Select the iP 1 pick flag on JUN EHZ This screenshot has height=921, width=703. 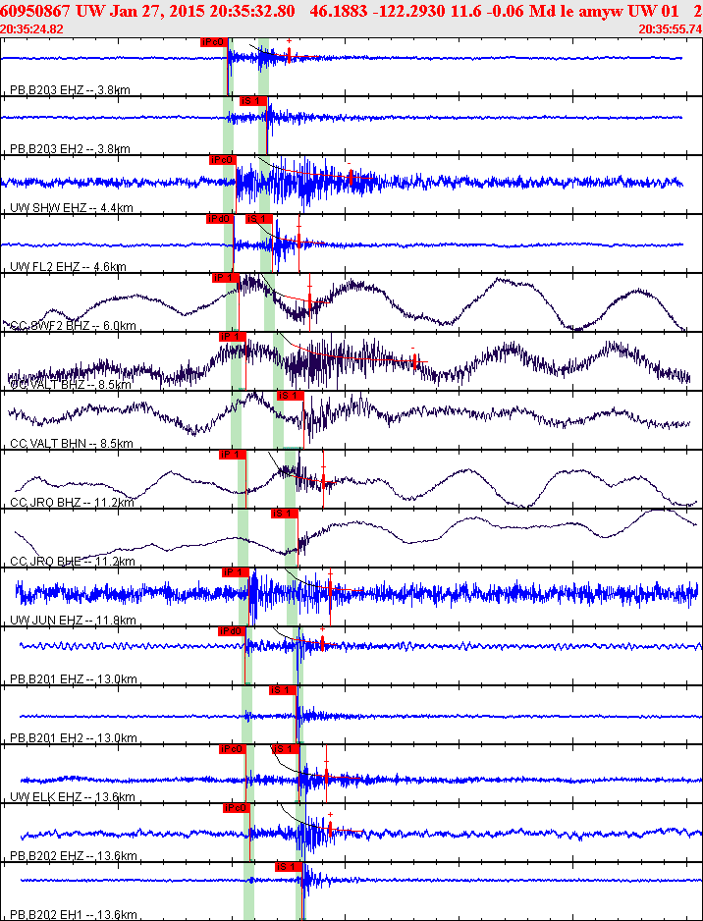click(236, 572)
